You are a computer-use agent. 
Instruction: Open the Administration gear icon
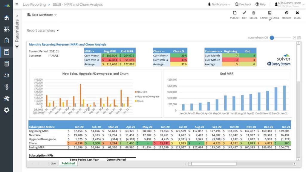click(6, 110)
